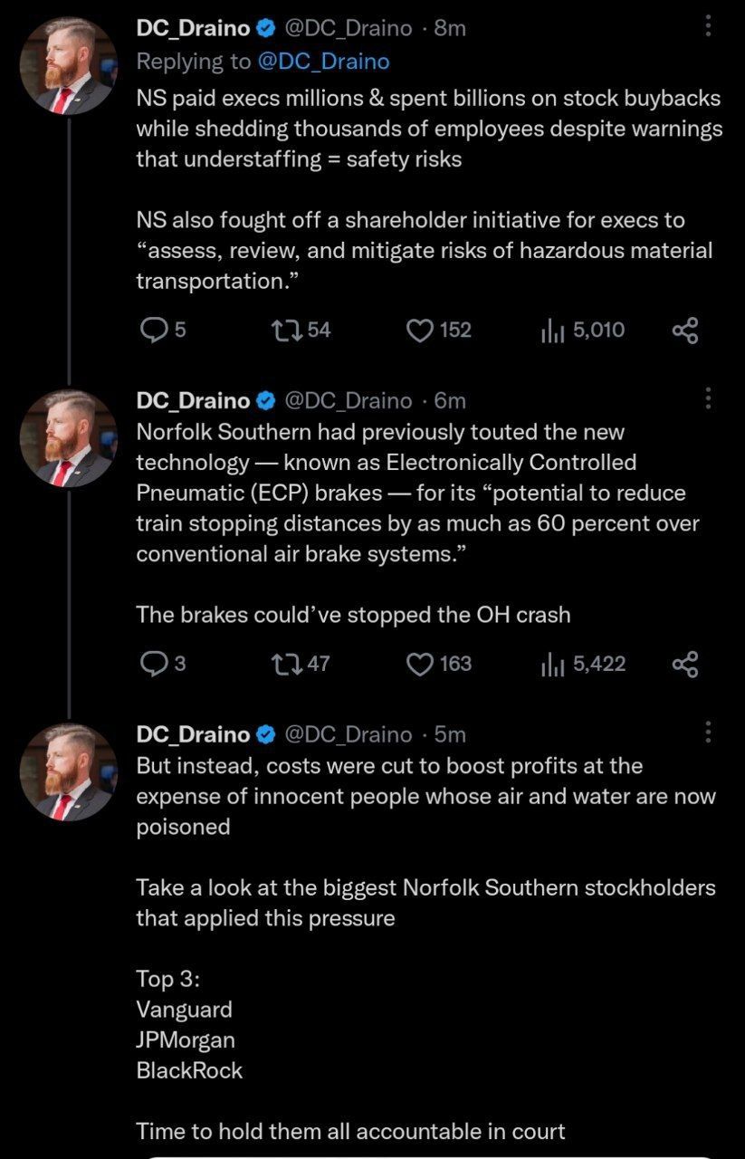This screenshot has width=745, height=1159.
Task: Reply to the stock buybacks tweet
Action: coord(154,330)
